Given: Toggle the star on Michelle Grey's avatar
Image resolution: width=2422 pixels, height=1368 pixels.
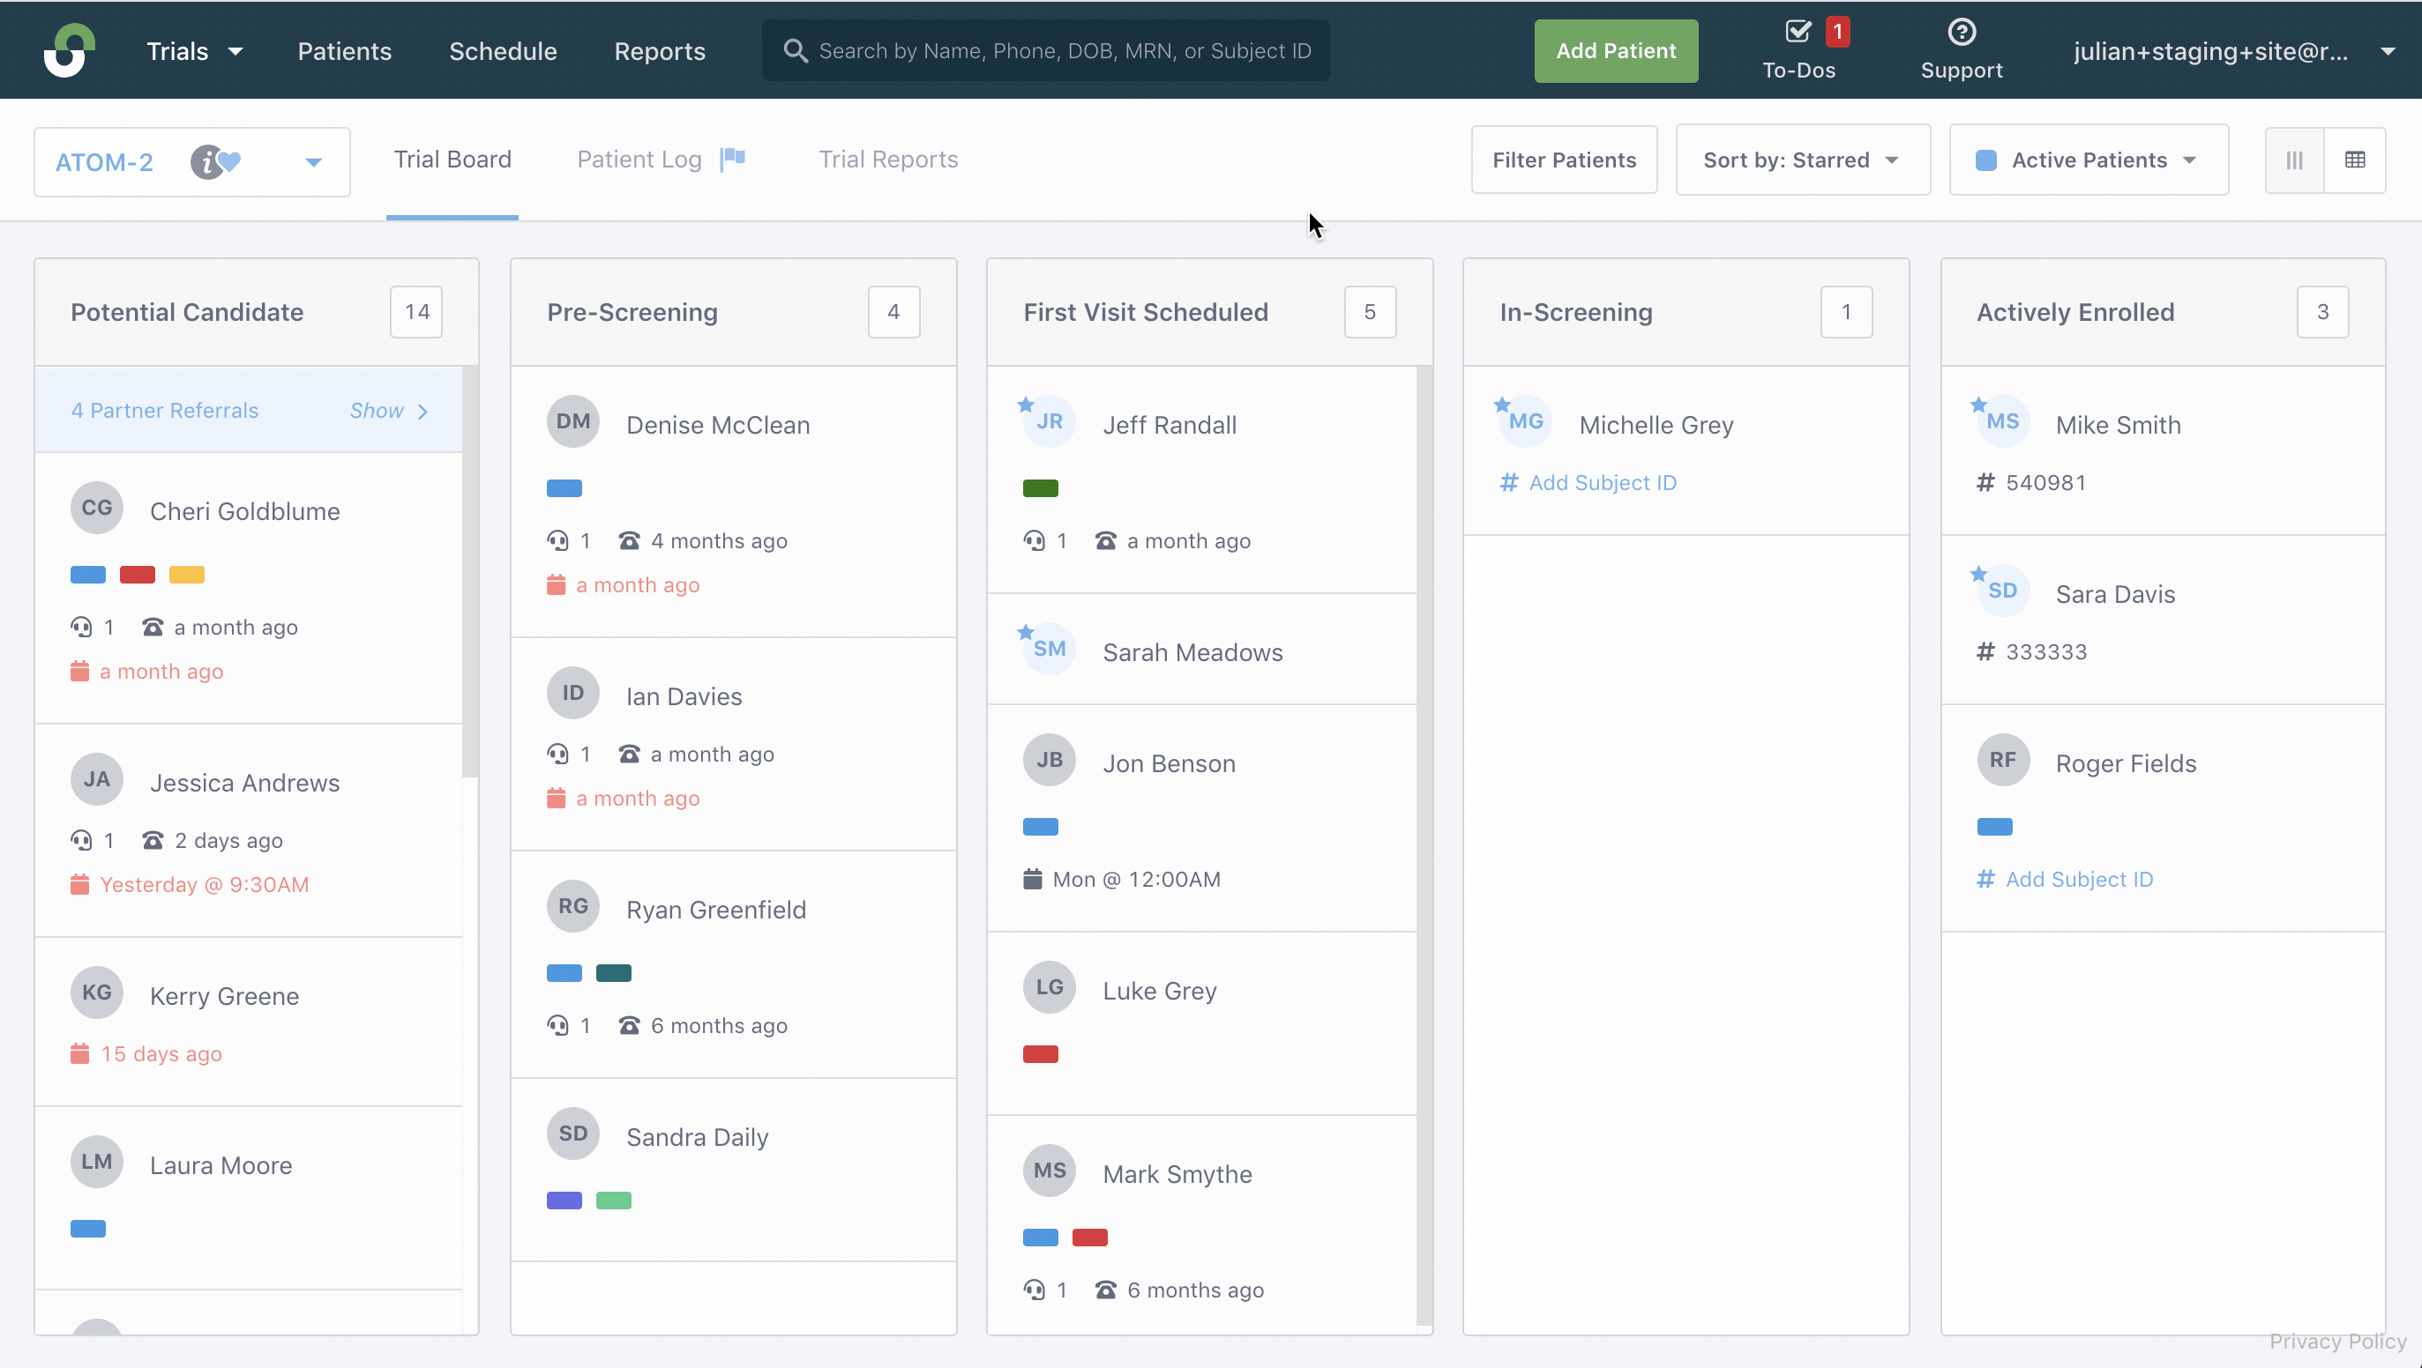Looking at the screenshot, I should [1502, 405].
